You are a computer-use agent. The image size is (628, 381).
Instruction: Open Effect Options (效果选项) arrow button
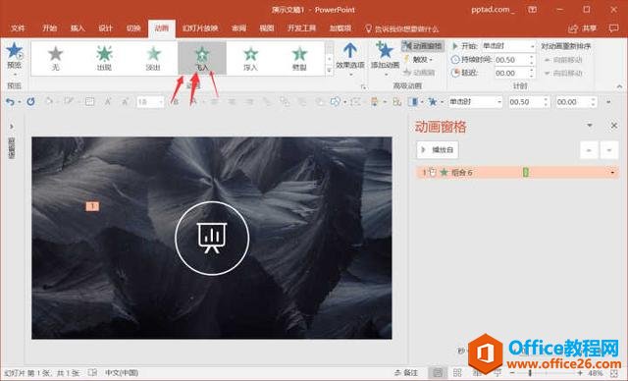350,58
